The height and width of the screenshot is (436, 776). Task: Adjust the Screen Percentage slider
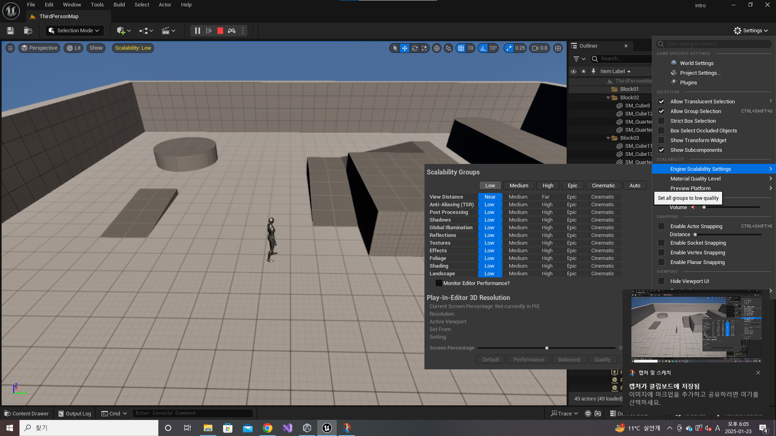pyautogui.click(x=546, y=348)
